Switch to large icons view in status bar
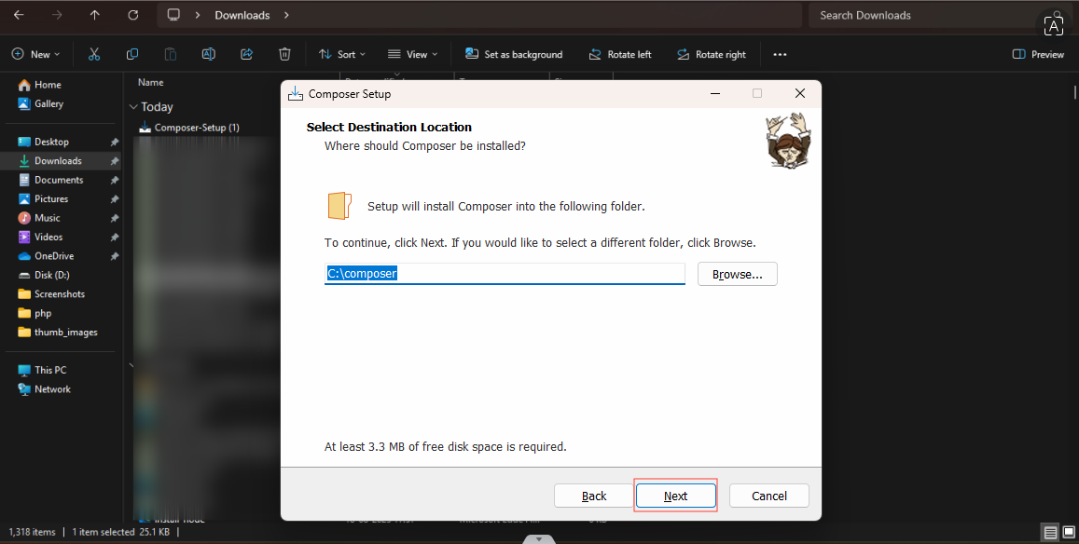 (x=1069, y=532)
